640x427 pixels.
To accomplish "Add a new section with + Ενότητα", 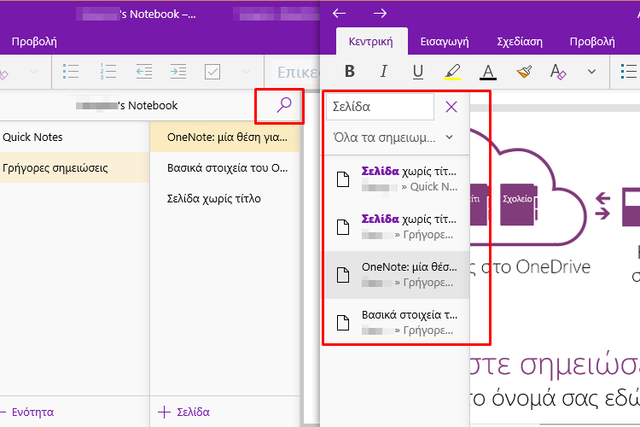I will point(27,412).
